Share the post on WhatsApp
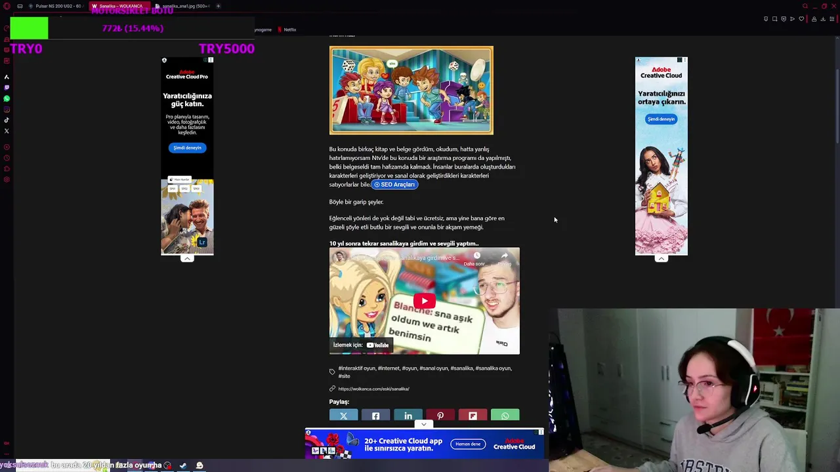 pos(505,416)
